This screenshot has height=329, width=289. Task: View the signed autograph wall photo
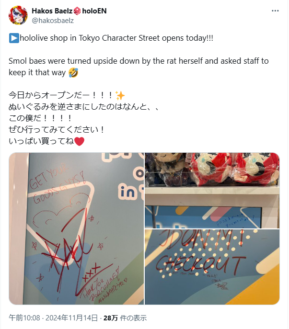[x=76, y=229]
